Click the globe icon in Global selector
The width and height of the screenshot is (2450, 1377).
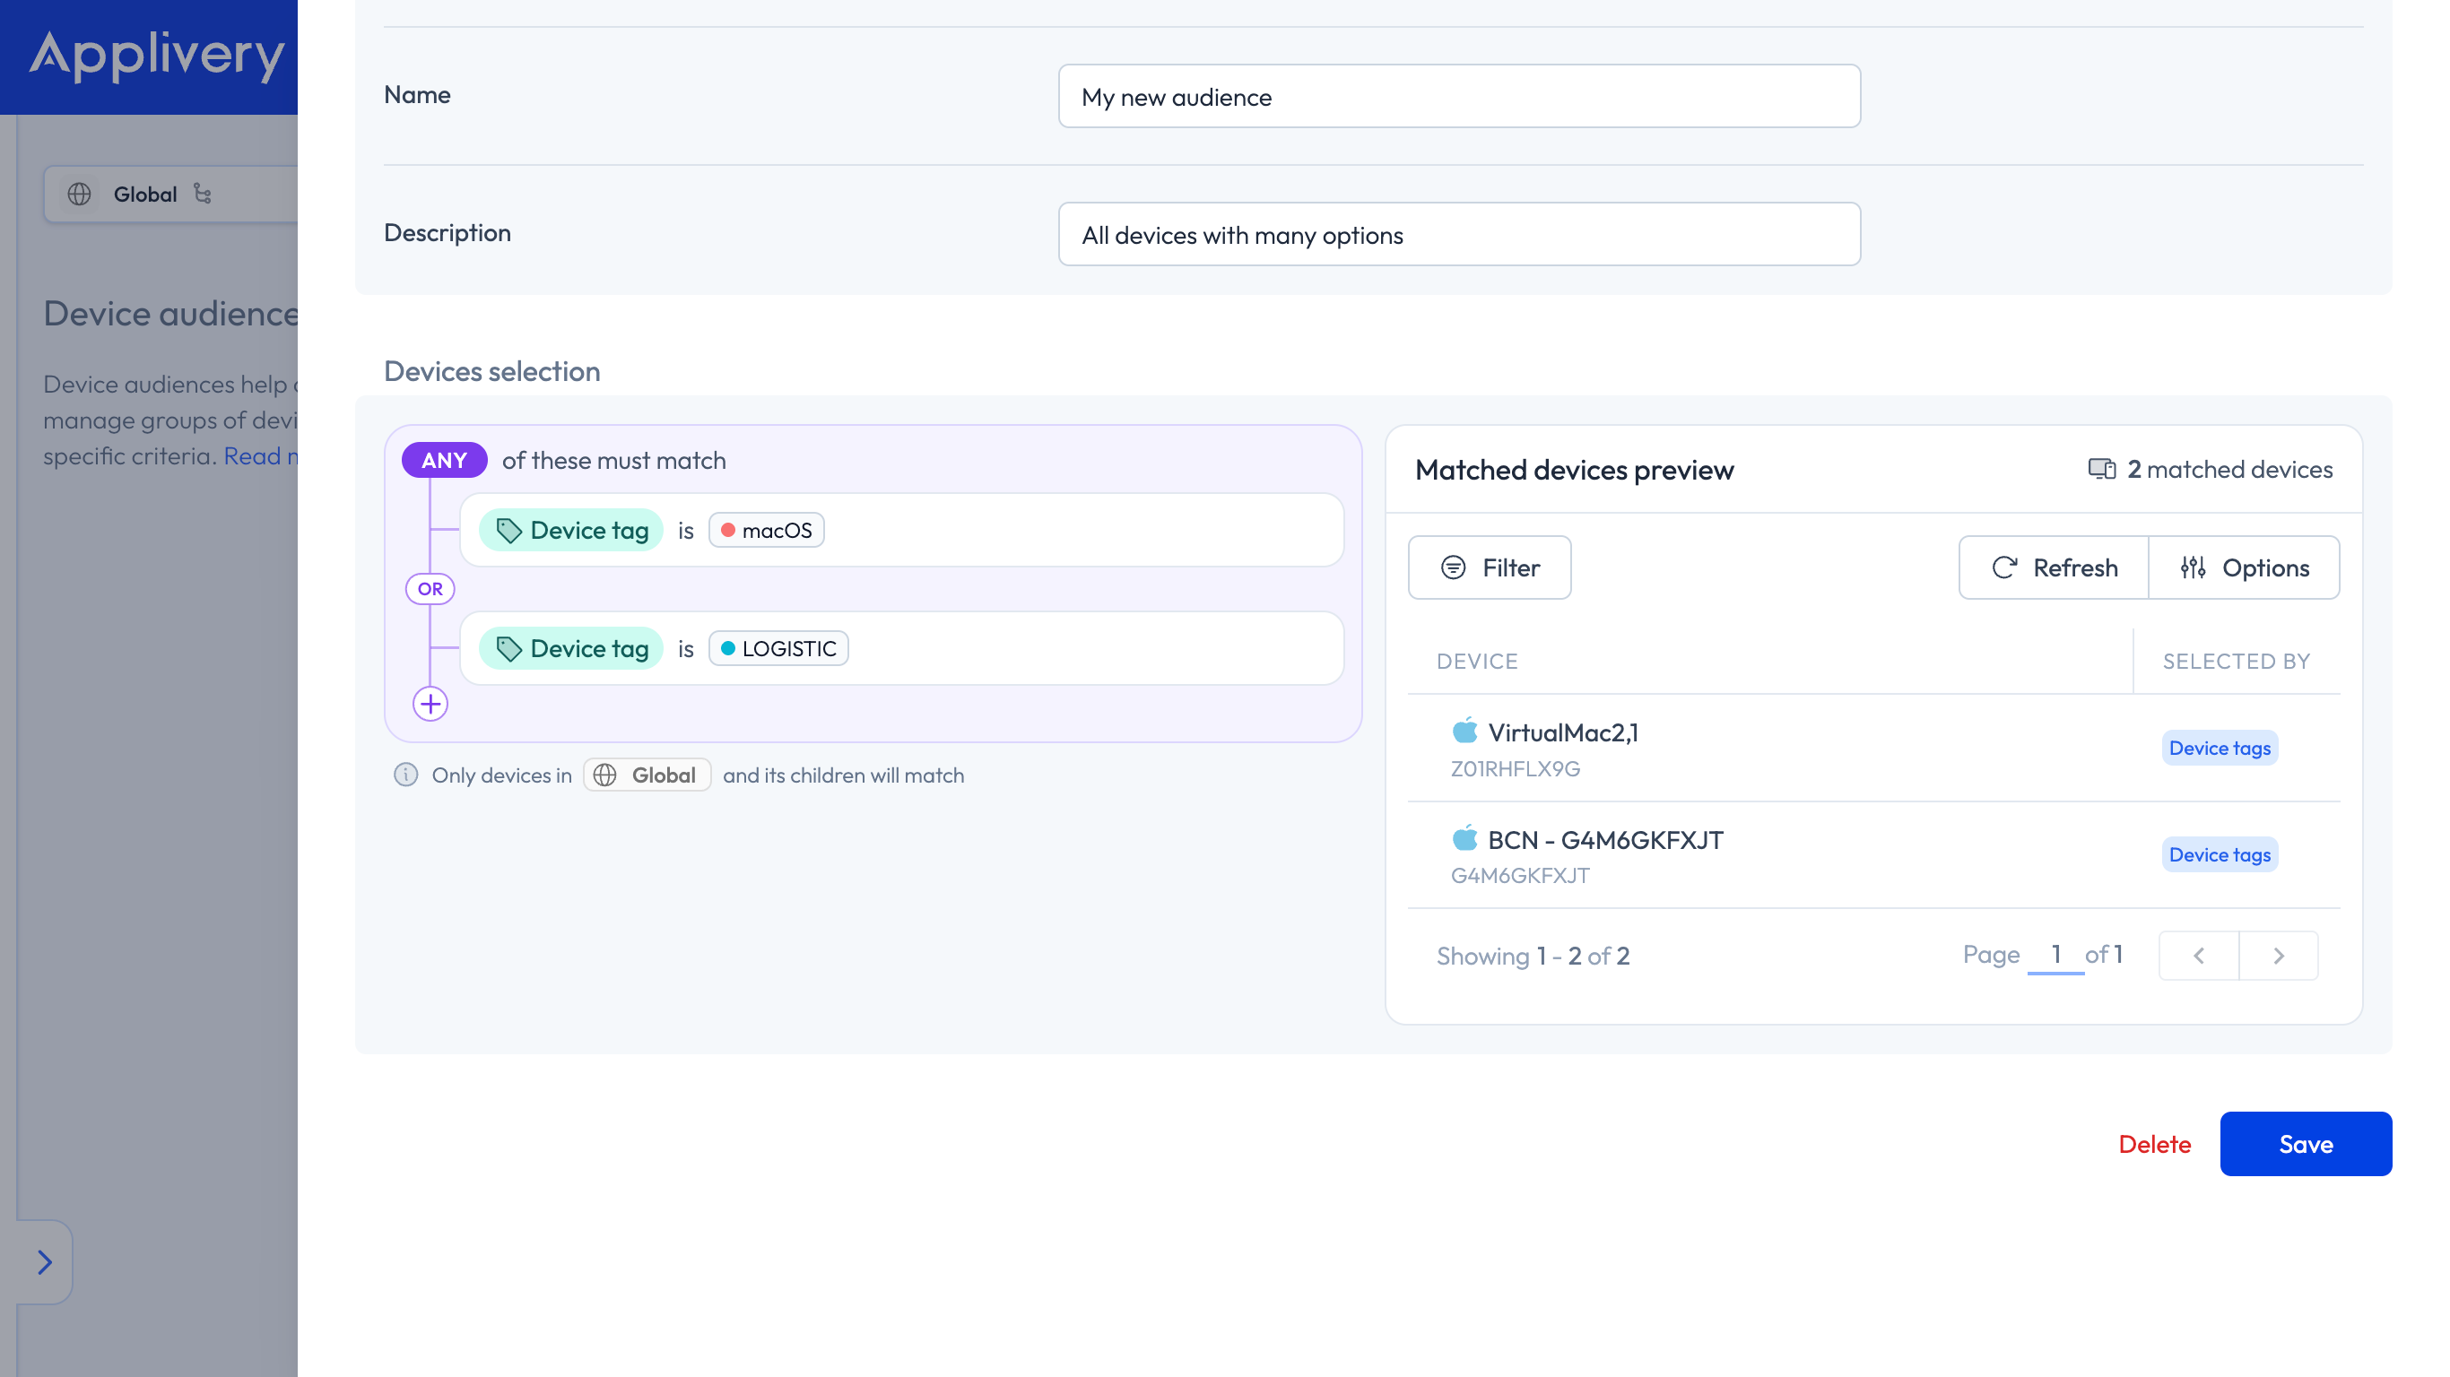pyautogui.click(x=79, y=194)
